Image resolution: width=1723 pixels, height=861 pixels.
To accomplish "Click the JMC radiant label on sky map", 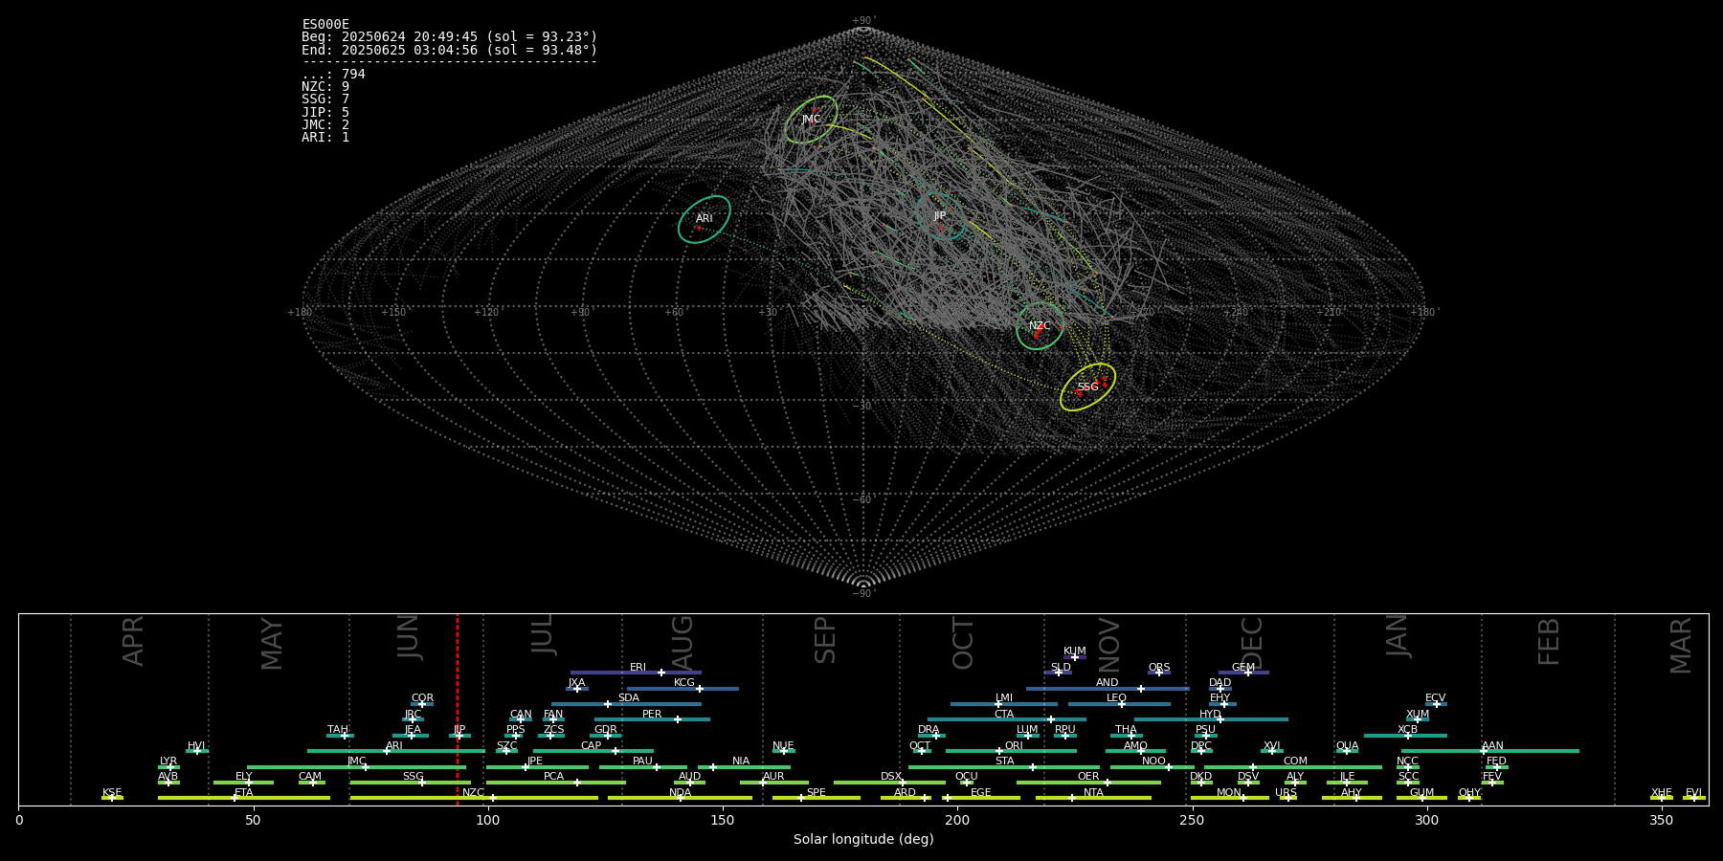I will tap(811, 120).
